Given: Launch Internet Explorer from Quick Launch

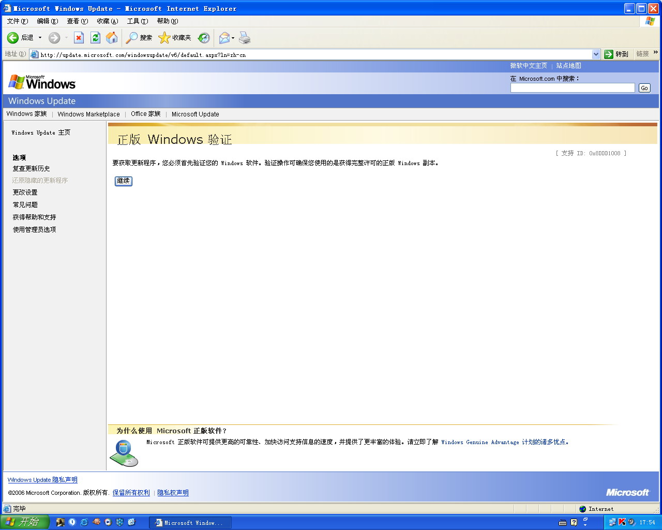Looking at the screenshot, I should (84, 522).
